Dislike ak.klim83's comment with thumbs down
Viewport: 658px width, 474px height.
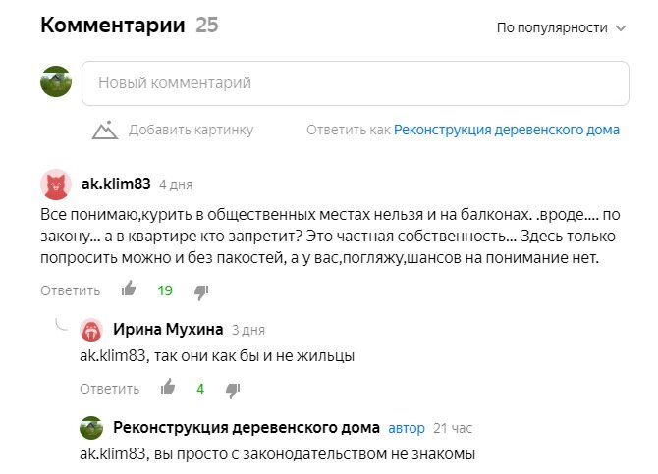point(201,291)
